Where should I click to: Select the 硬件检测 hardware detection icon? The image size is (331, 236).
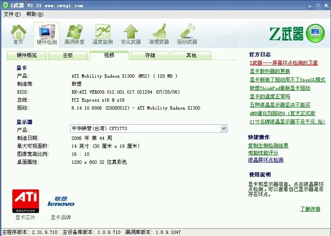47,35
